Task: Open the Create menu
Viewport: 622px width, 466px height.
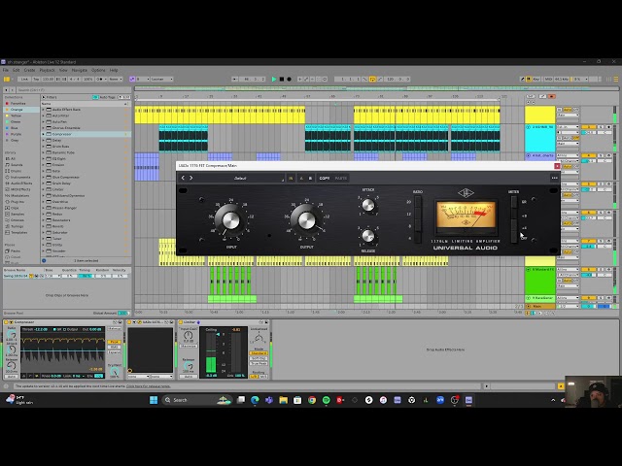Action: click(29, 70)
